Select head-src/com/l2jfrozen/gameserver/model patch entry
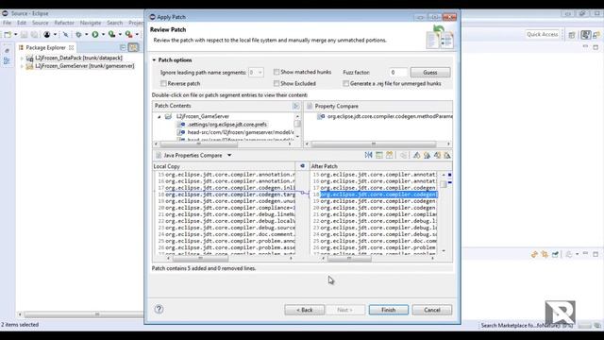The height and width of the screenshot is (340, 604). pos(241,132)
